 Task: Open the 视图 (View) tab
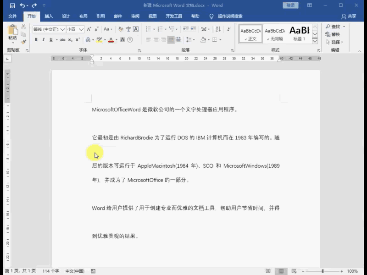click(153, 16)
